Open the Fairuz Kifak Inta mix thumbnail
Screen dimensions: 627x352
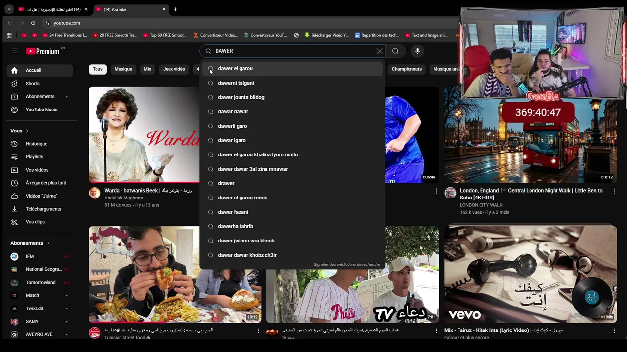[531, 274]
